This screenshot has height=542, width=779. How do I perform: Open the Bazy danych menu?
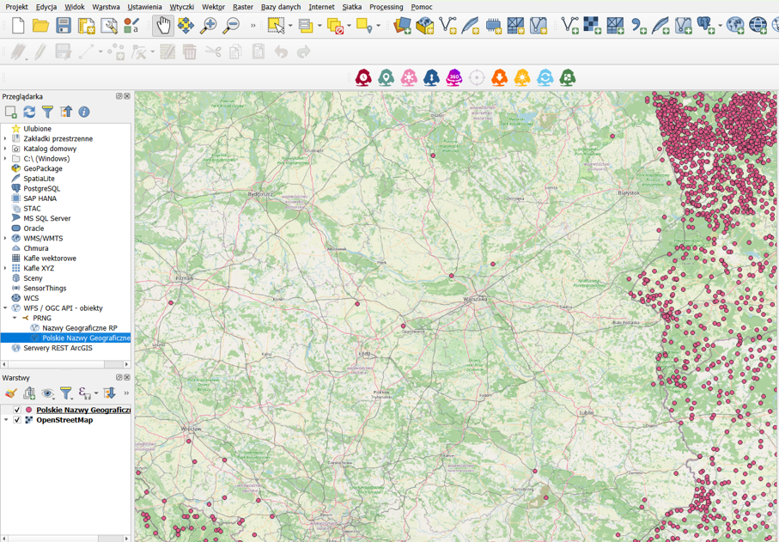281,7
